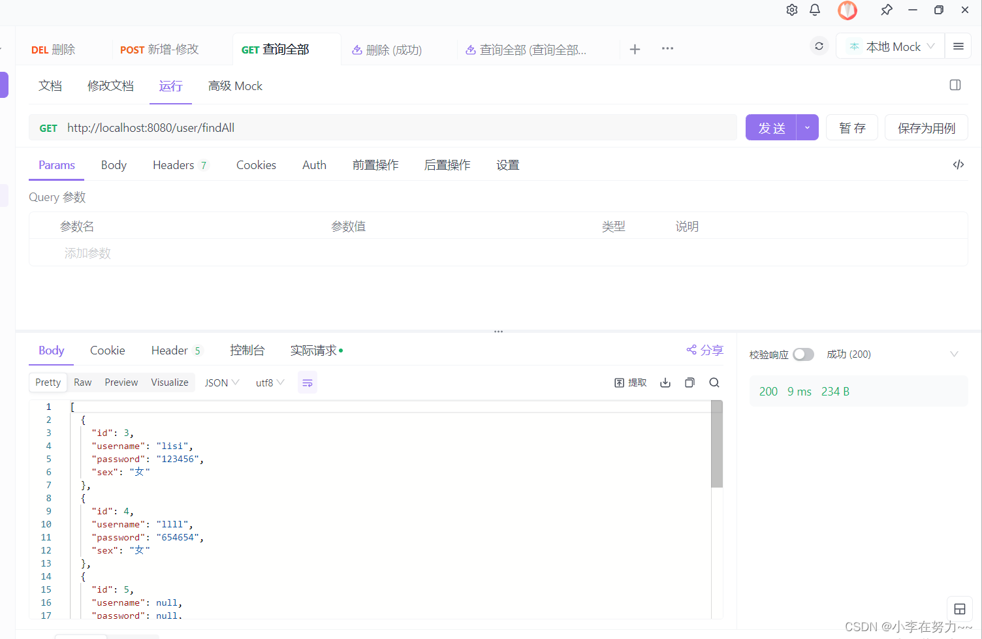
Task: Open the notifications bell
Action: click(814, 10)
